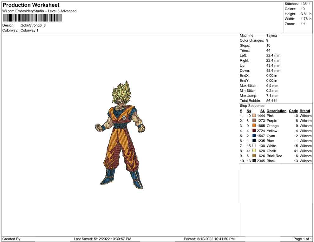Click the 'Last Saved: 5/12/2022 10:39:57 PM' text
This screenshot has width=314, height=242.
(x=102, y=239)
